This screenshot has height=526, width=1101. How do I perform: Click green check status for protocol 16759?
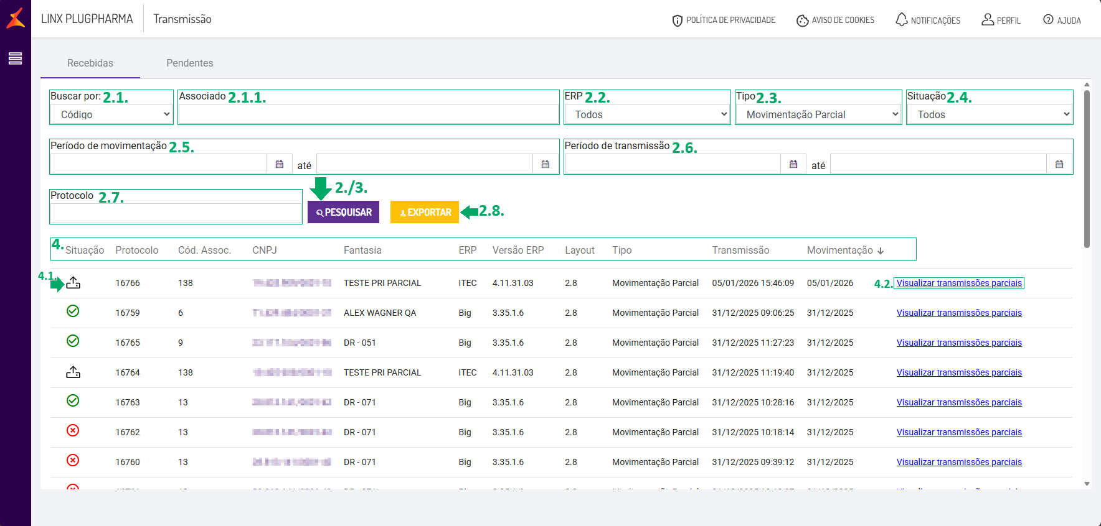click(x=73, y=311)
